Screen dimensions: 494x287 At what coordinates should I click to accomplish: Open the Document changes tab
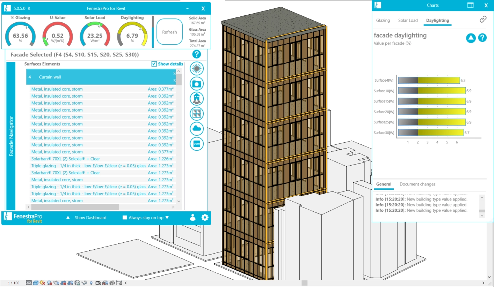point(417,184)
